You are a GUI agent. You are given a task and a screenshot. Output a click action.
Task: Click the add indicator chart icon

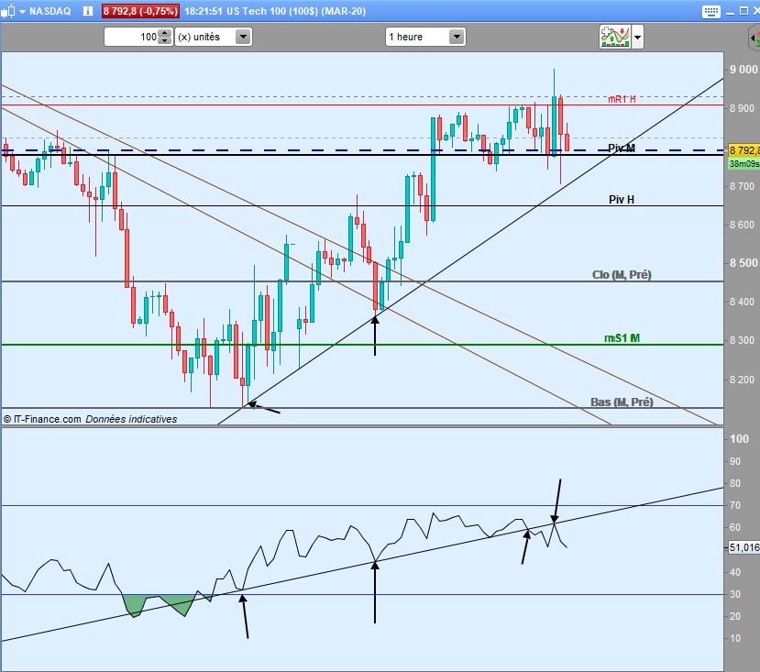615,37
